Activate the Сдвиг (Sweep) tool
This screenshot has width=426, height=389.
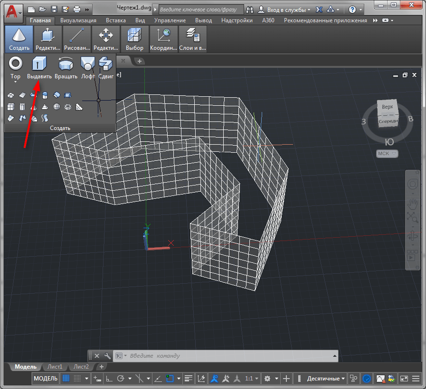pyautogui.click(x=105, y=64)
